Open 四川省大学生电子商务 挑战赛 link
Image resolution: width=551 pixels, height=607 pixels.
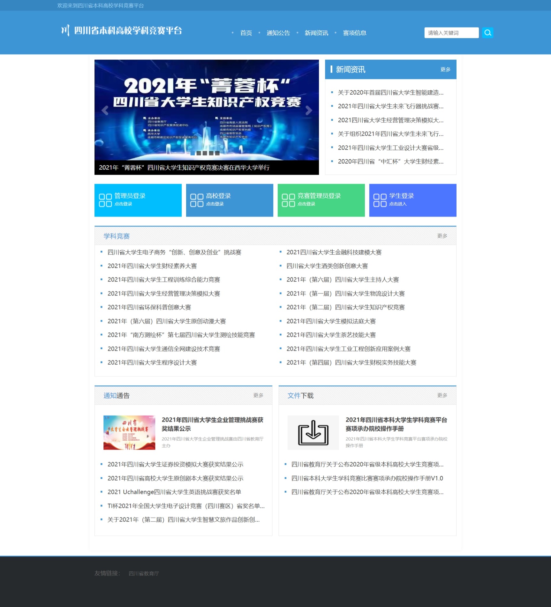pos(174,252)
